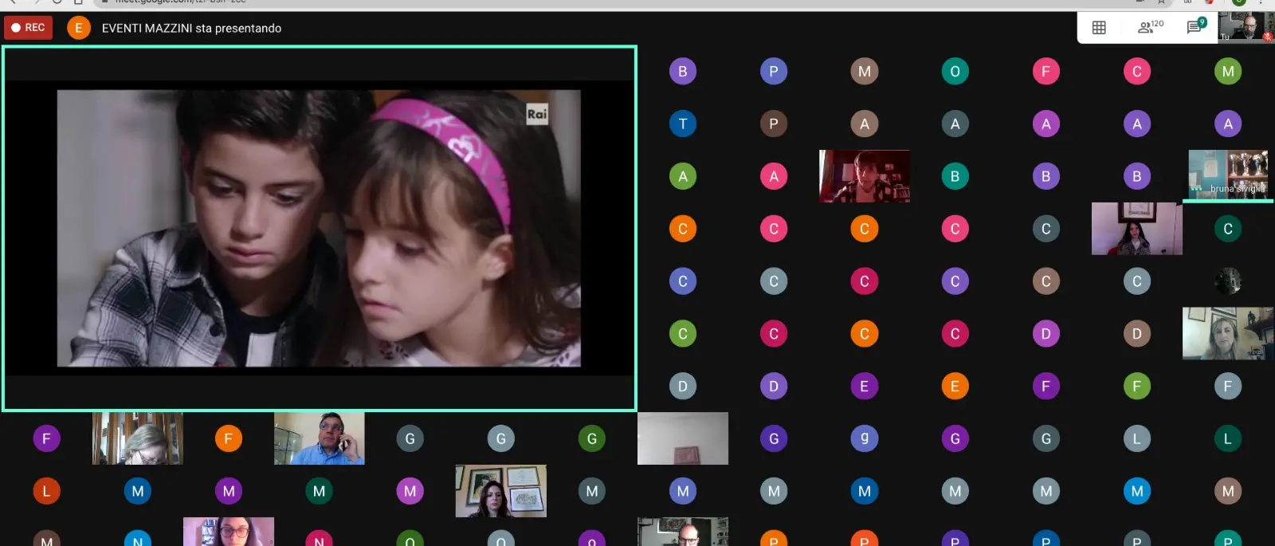Select woman's tile with framed pictures behind
Image resolution: width=1275 pixels, height=546 pixels.
click(500, 491)
